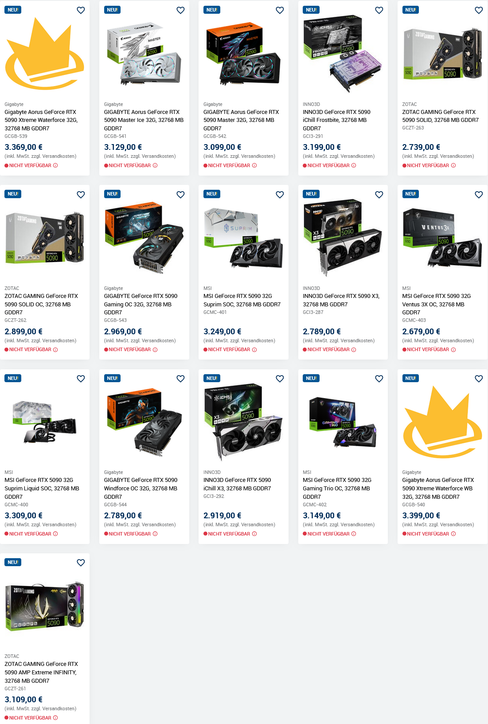
Task: Click availability info icon for INNO3D X3 card
Action: tap(354, 350)
